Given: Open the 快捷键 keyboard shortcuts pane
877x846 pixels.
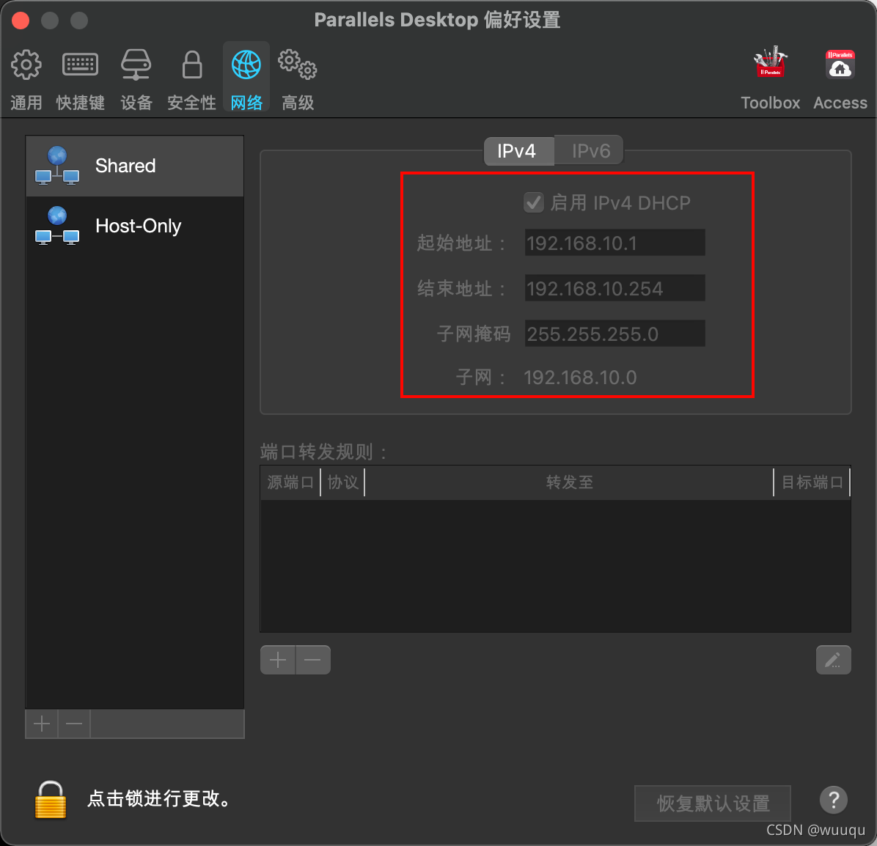Looking at the screenshot, I should (x=80, y=78).
